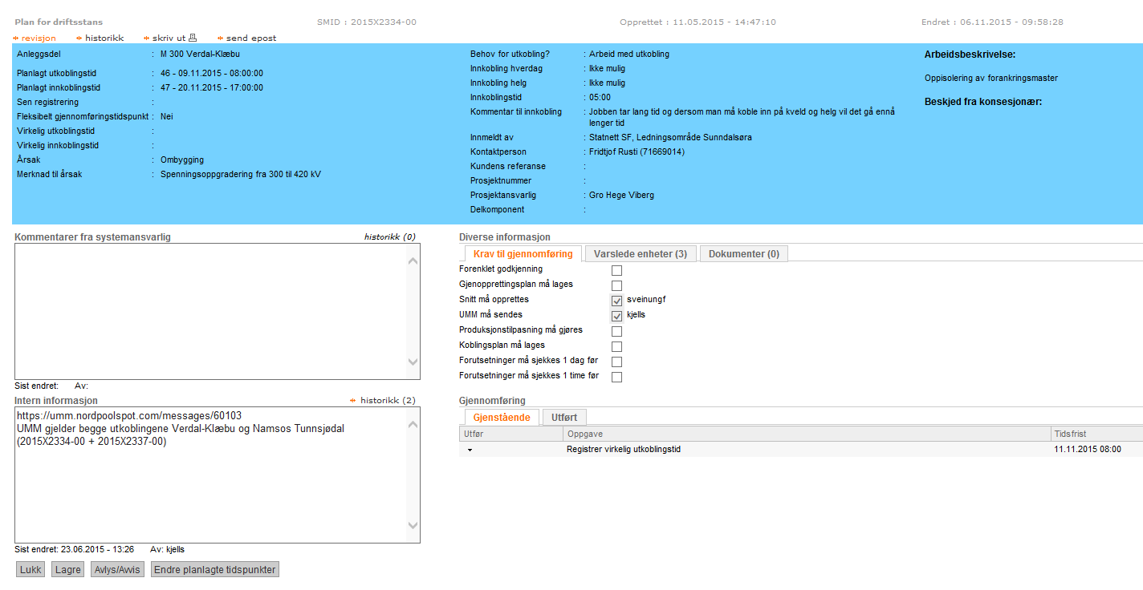The width and height of the screenshot is (1143, 590).
Task: Click the SMID : 2015X2334-00 text
Action: click(367, 22)
